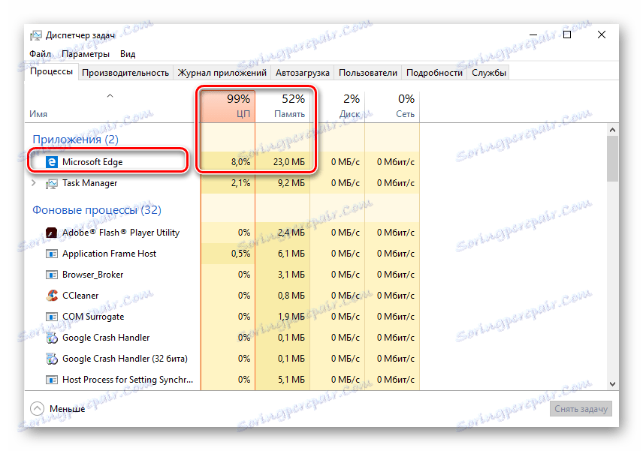Close the Диспетчер задач window
The height and width of the screenshot is (451, 643).
(x=602, y=35)
